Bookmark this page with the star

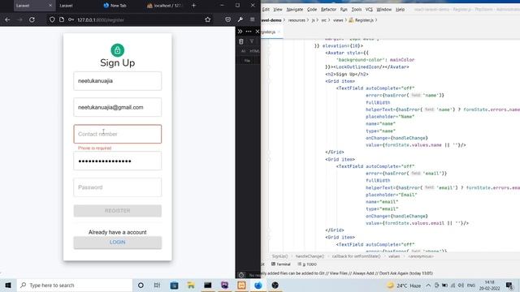tap(208, 19)
